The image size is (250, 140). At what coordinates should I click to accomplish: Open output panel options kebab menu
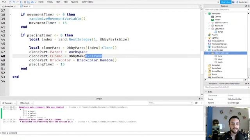pos(201,103)
